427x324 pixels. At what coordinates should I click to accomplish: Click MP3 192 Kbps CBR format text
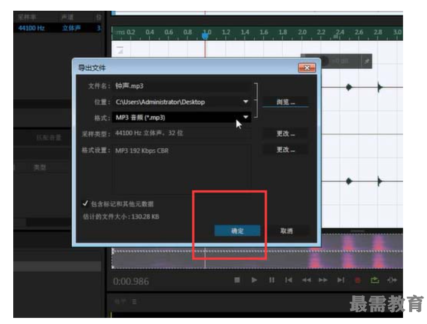coord(142,151)
